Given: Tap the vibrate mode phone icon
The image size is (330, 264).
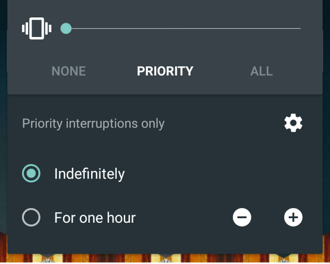Looking at the screenshot, I should click(37, 29).
